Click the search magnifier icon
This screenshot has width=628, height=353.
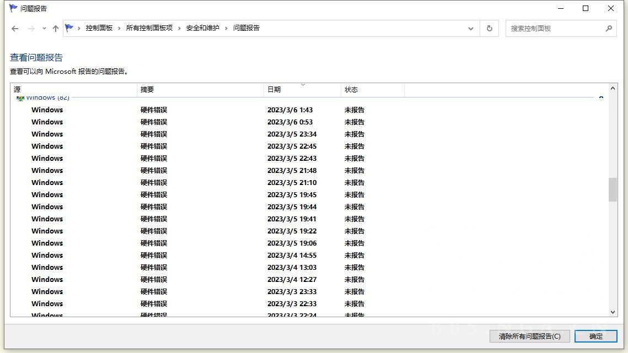[609, 28]
